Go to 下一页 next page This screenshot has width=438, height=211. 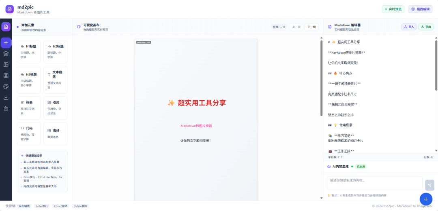[x=311, y=27]
